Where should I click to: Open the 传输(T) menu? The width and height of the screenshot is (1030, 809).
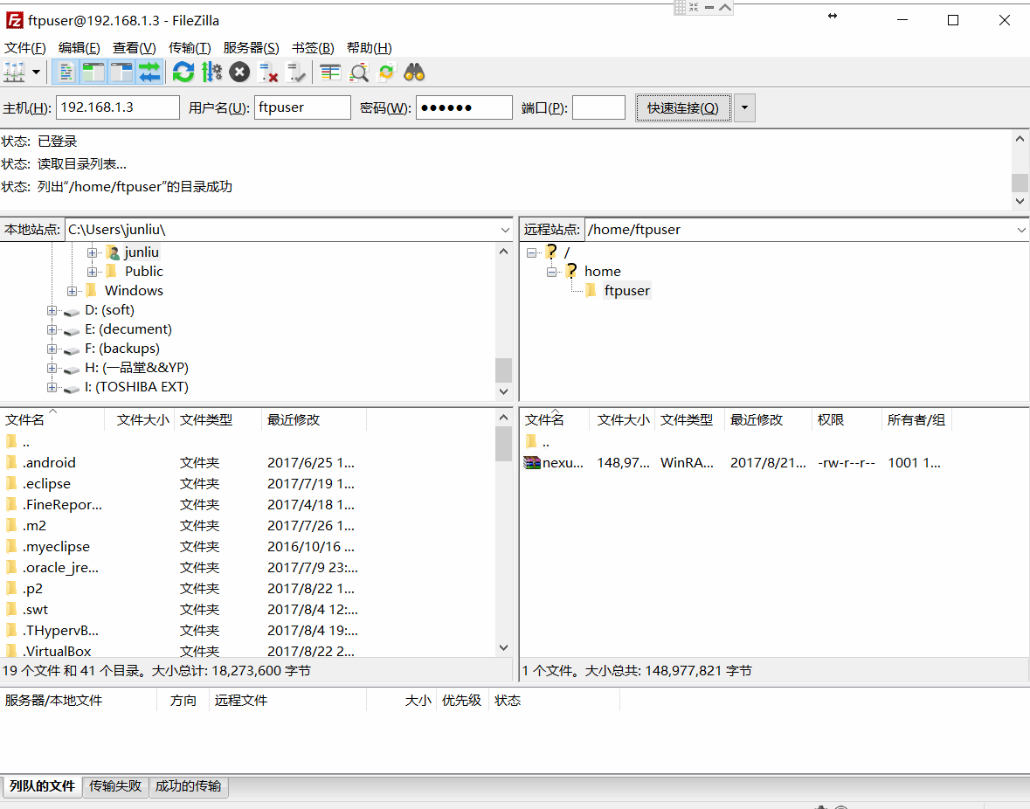coord(190,48)
